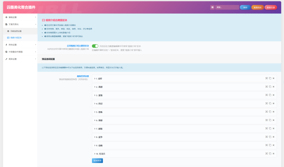Viewport: 284px width, 167px height.
Task: Duplicate item 4 using its copy icon
Action: tap(270, 103)
